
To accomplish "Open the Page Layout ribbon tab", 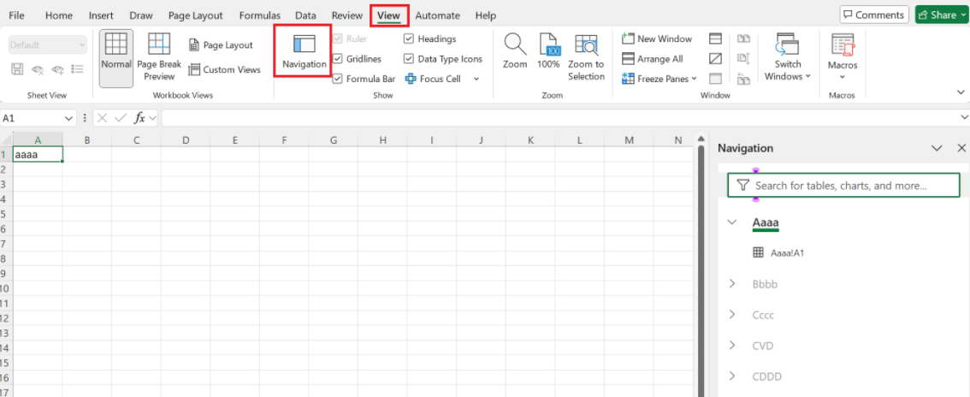I will coord(198,15).
